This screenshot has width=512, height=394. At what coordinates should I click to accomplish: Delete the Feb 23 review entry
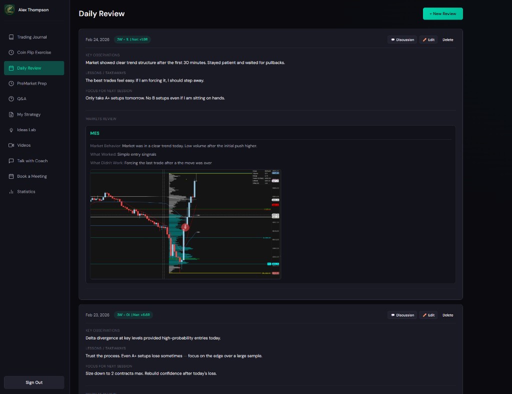click(x=447, y=315)
